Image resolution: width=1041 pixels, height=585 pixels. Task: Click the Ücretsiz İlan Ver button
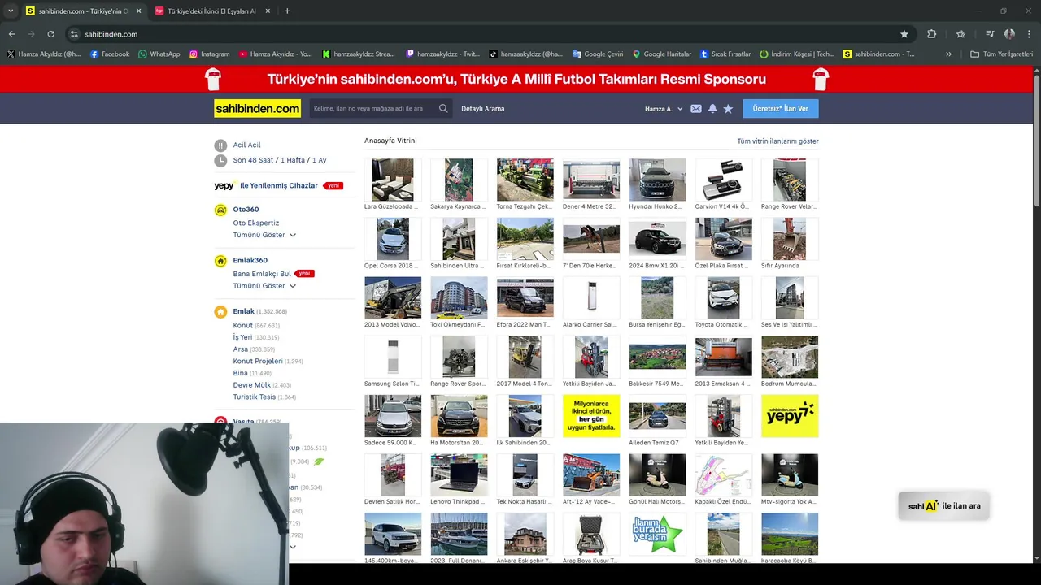pyautogui.click(x=781, y=109)
